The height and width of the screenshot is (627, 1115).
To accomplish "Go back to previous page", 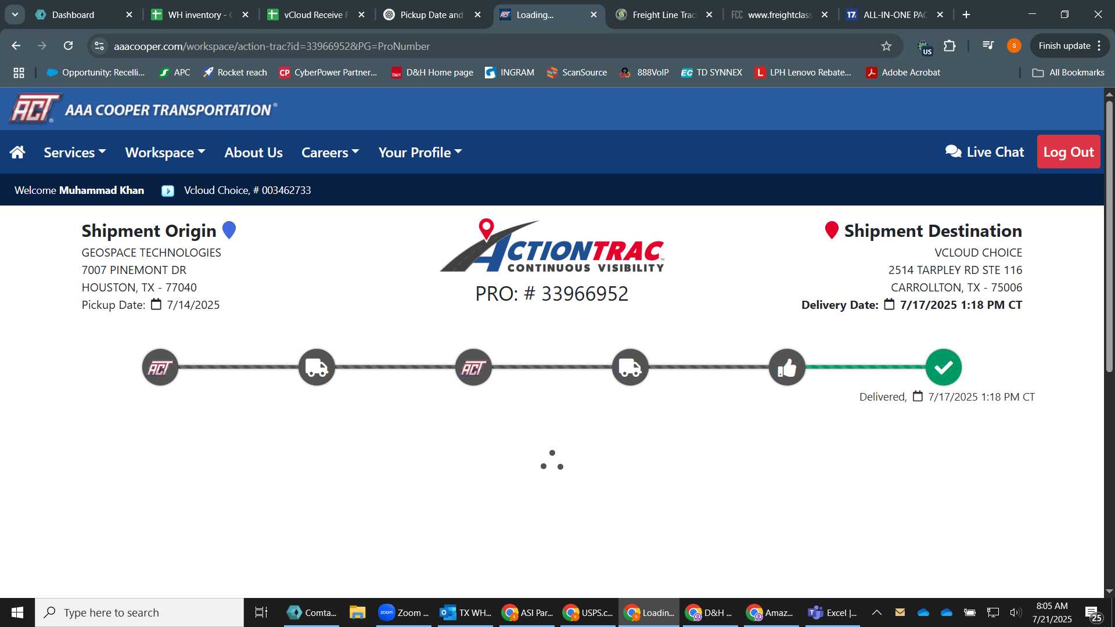I will [16, 45].
